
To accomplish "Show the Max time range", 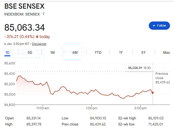I will tap(166, 52).
